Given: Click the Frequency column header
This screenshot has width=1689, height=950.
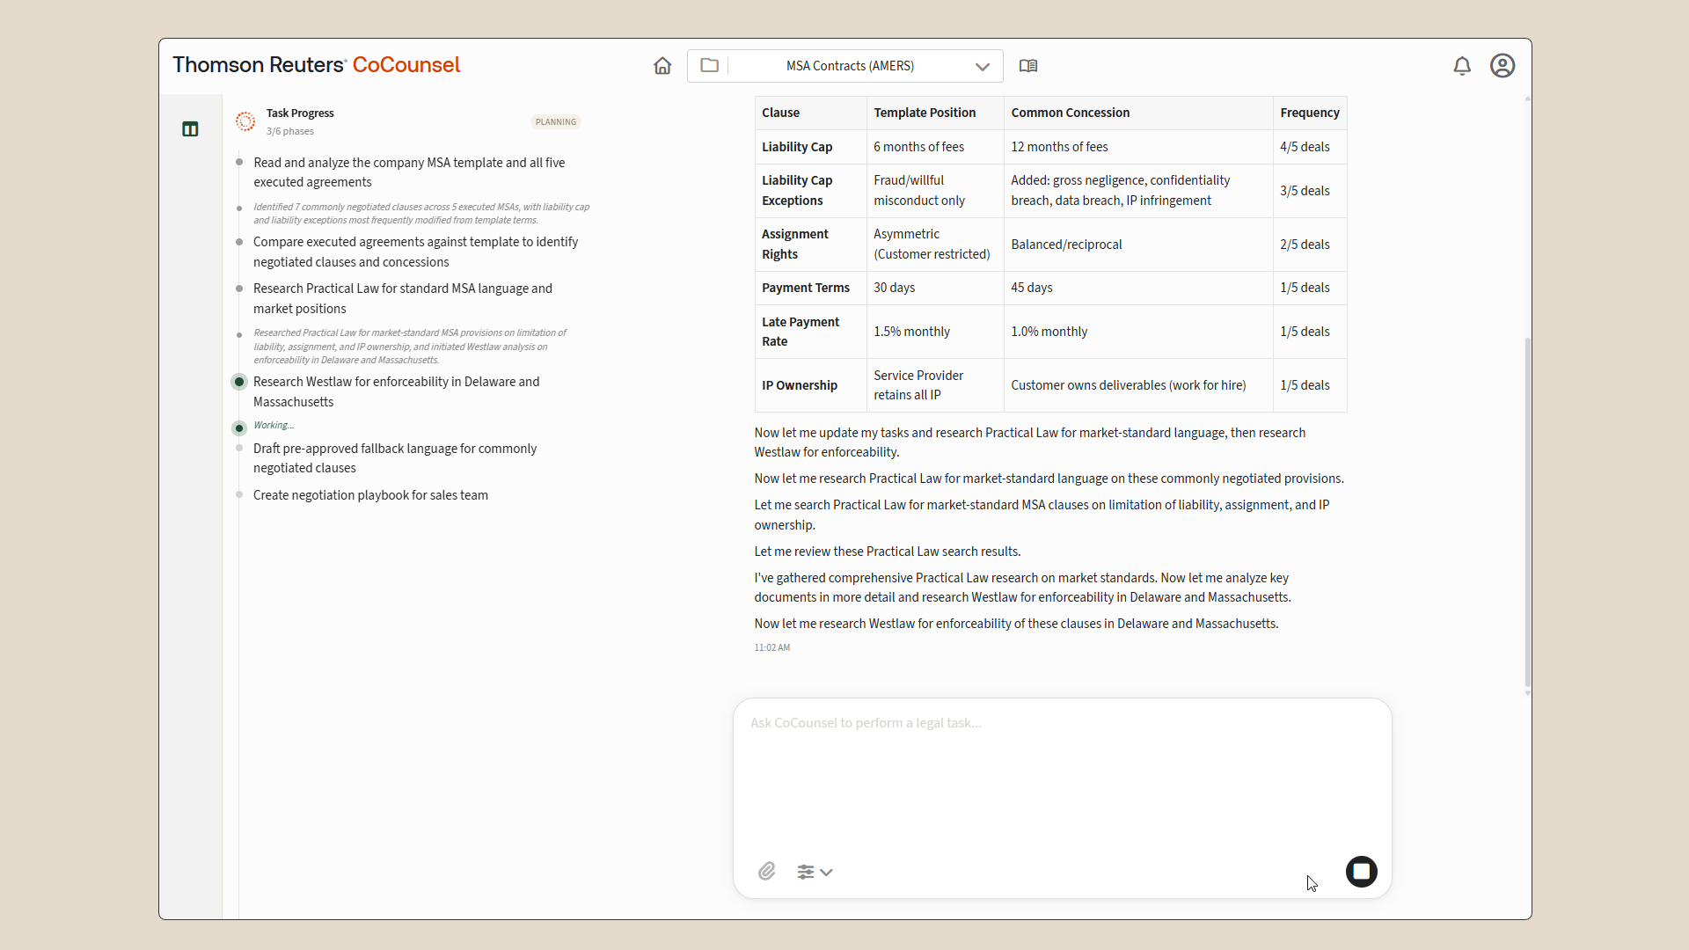Looking at the screenshot, I should click(1309, 113).
